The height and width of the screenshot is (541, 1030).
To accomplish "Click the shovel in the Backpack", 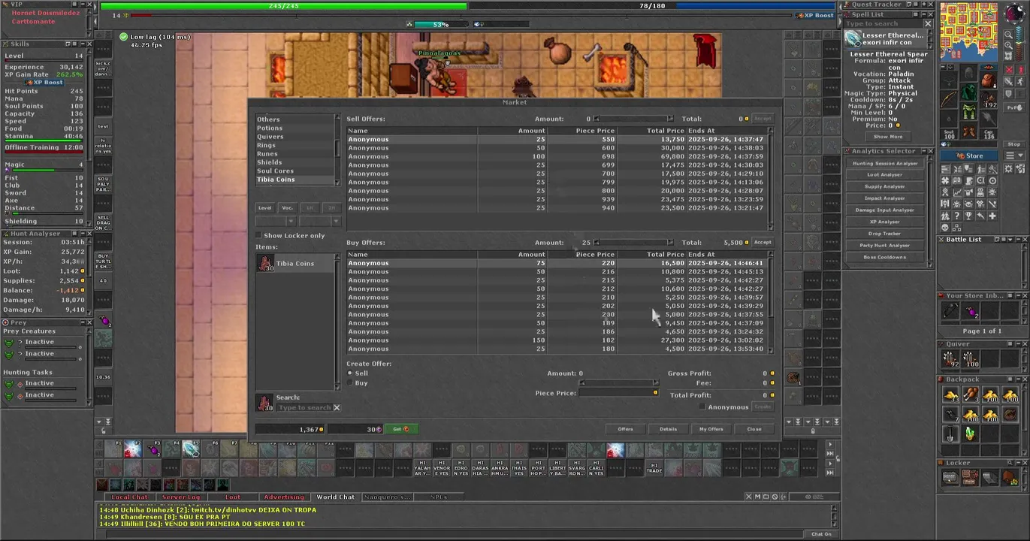I will click(x=950, y=433).
